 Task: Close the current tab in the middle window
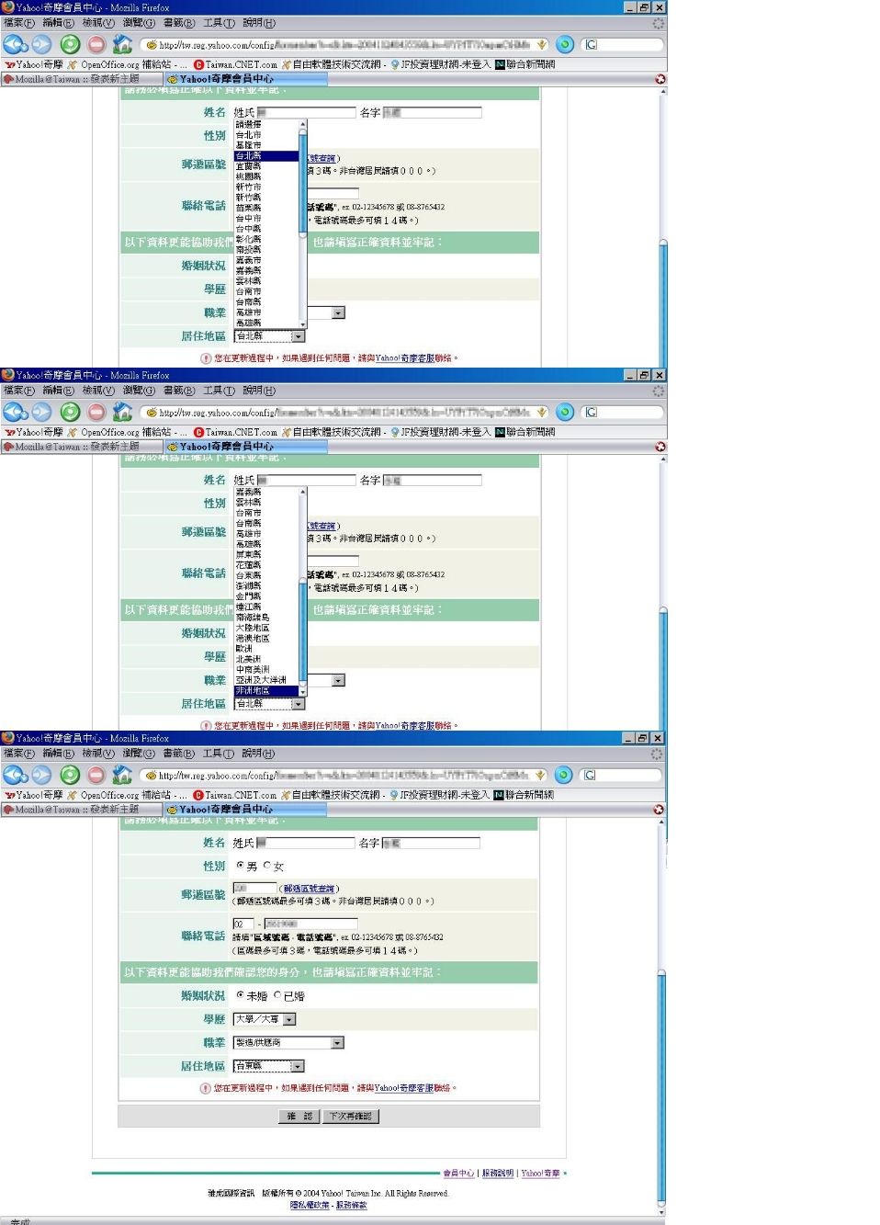(660, 447)
